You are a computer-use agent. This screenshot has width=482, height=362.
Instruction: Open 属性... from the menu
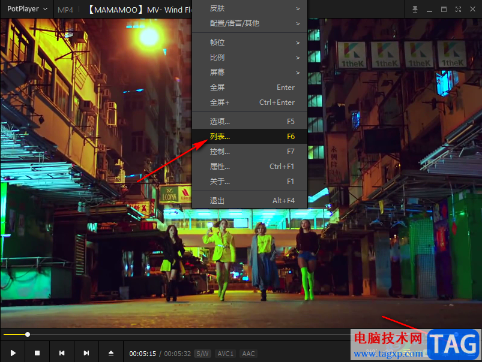click(x=250, y=167)
